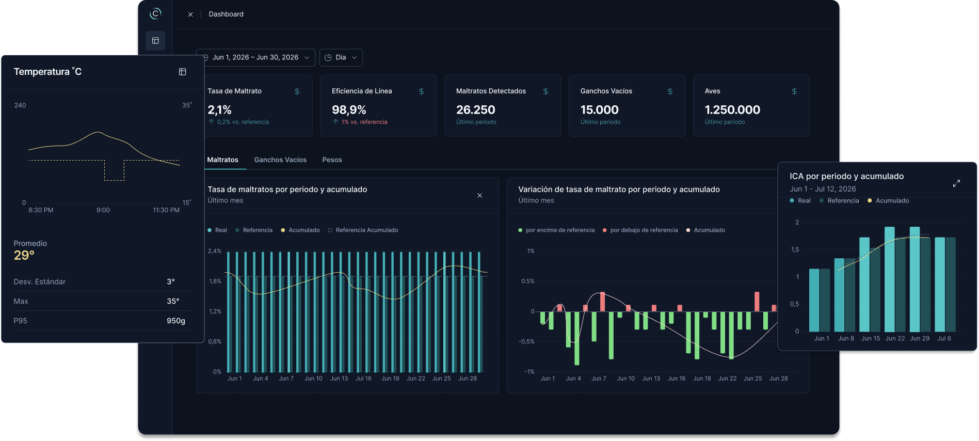Click the Desv. Estándar row

click(x=102, y=281)
